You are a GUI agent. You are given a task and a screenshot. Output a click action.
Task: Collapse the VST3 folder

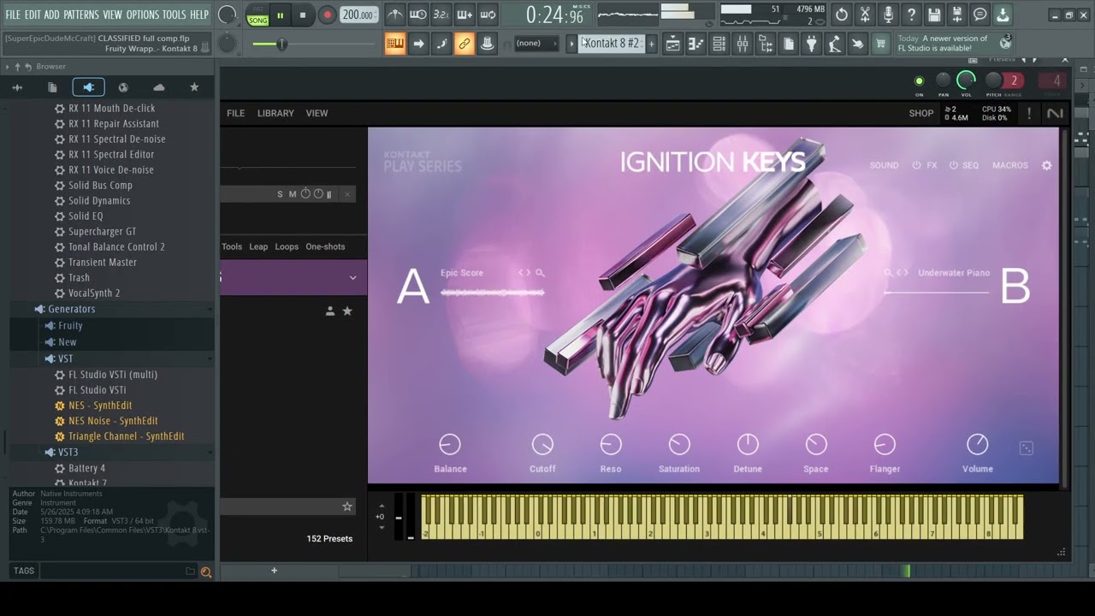68,453
